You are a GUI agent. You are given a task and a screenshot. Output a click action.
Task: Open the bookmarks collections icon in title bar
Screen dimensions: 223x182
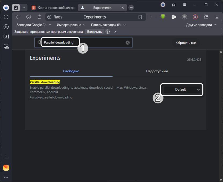pyautogui.click(x=174, y=5)
